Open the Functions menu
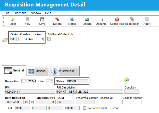This screenshot has height=113, width=159. click(x=20, y=13)
